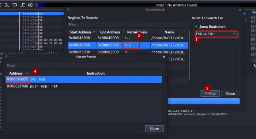Click the Step Into toolbar icon
The height and width of the screenshot is (139, 256).
(7, 5)
